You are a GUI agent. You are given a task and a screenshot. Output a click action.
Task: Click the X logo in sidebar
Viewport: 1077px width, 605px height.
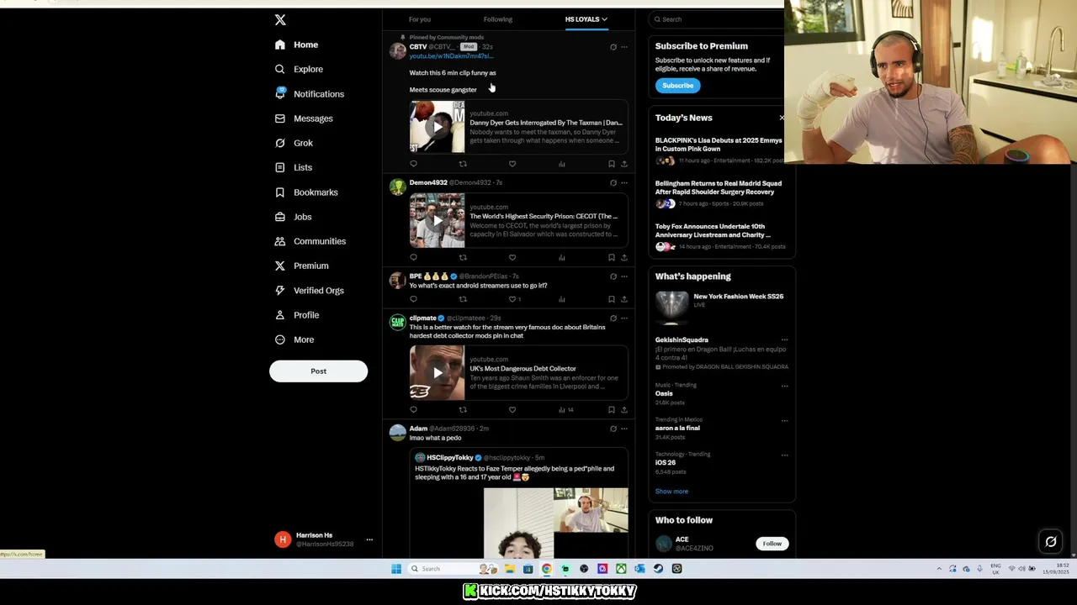point(280,19)
